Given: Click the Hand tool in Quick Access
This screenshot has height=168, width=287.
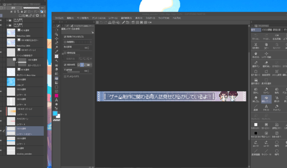Looking at the screenshot, I should point(256,54).
